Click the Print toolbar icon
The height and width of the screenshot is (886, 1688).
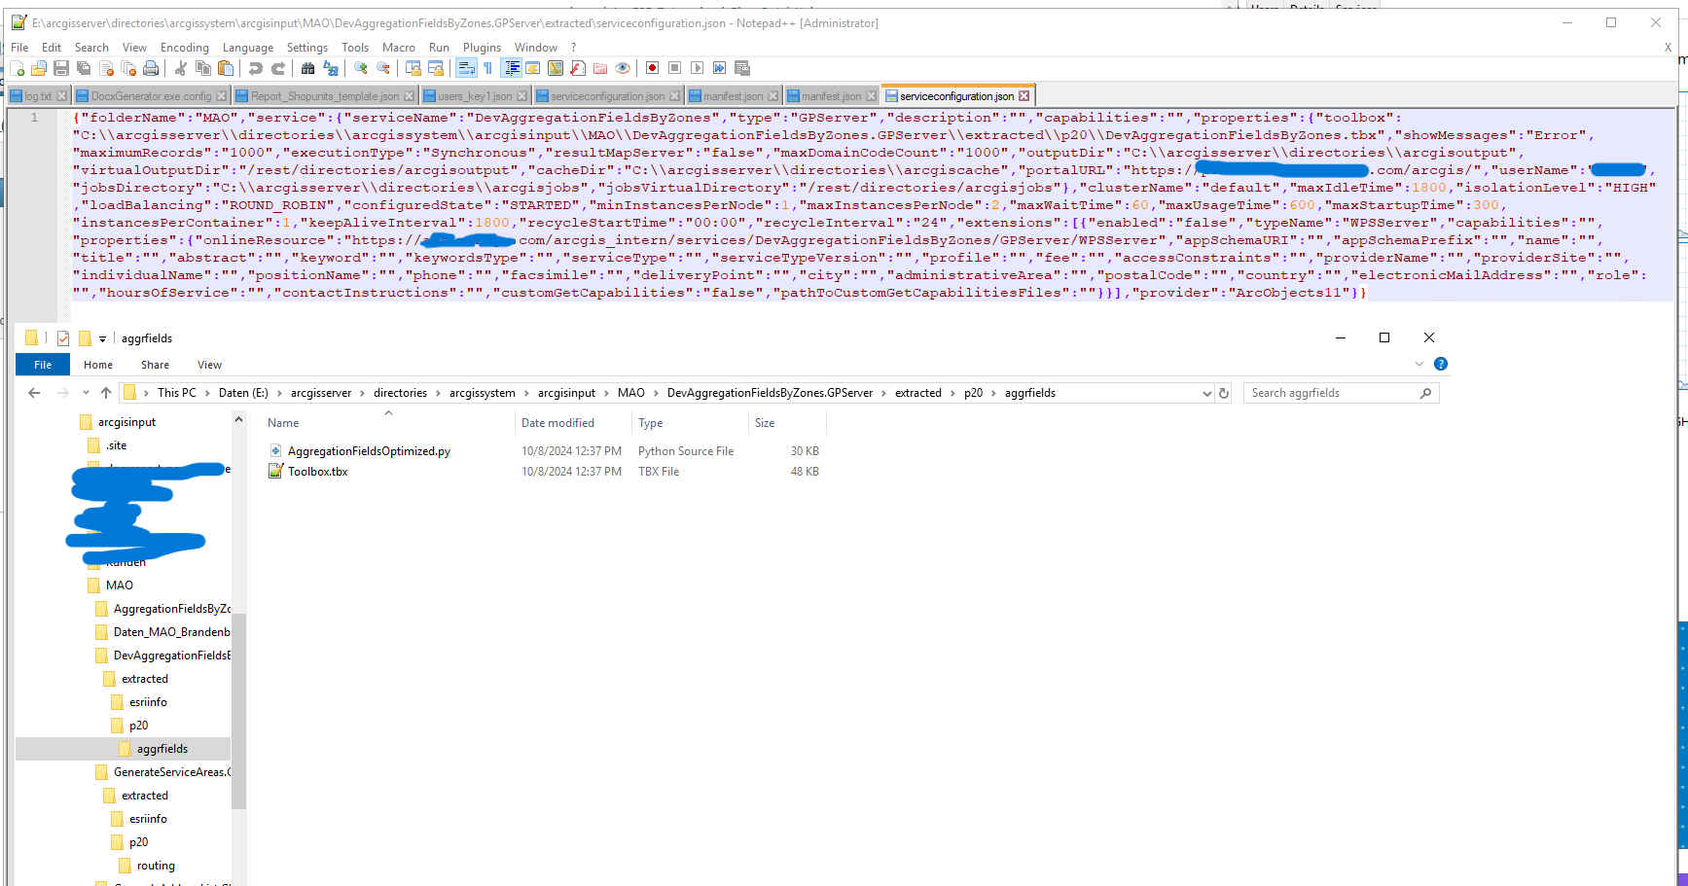pos(149,68)
